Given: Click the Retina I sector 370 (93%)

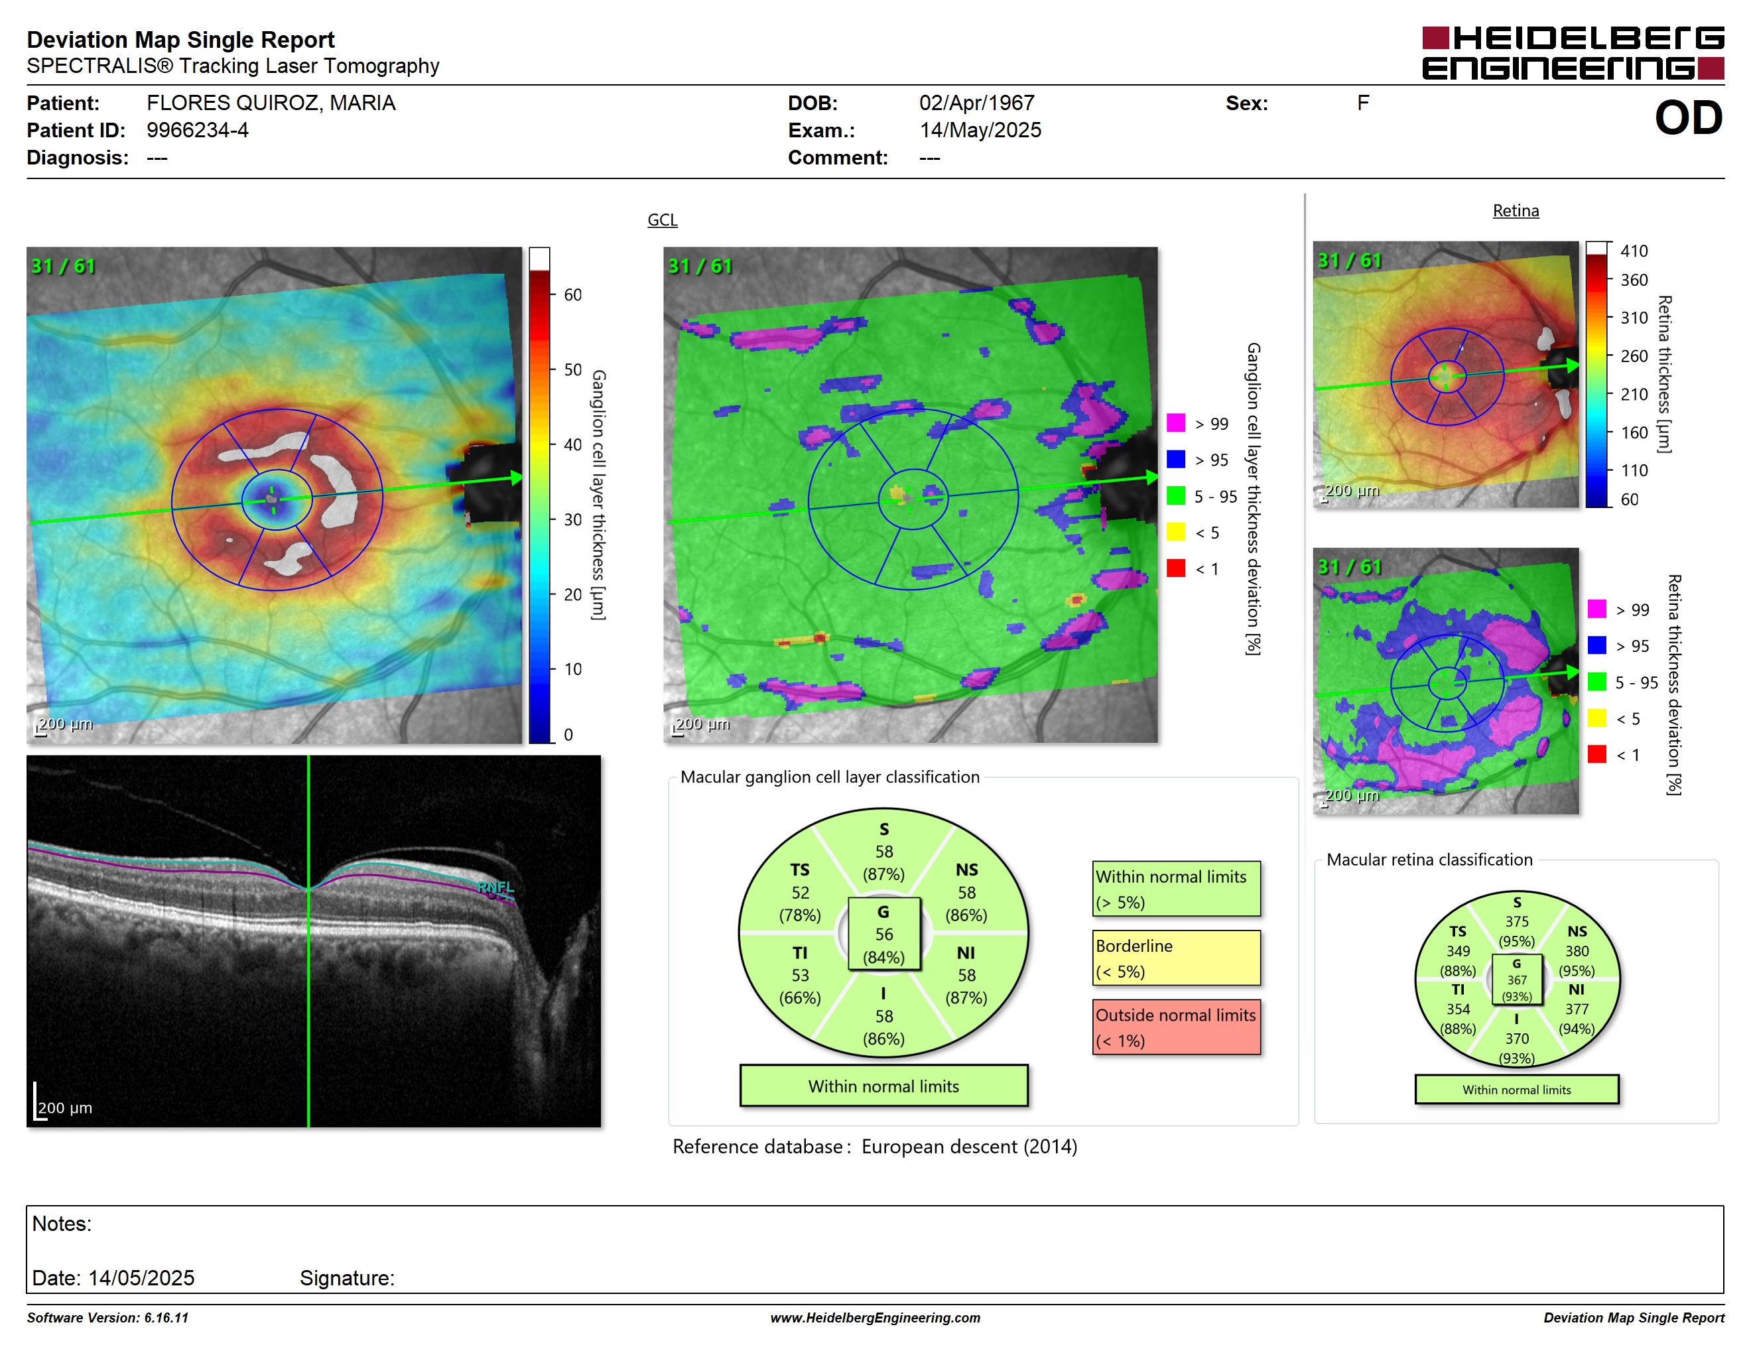Looking at the screenshot, I should (1516, 1039).
